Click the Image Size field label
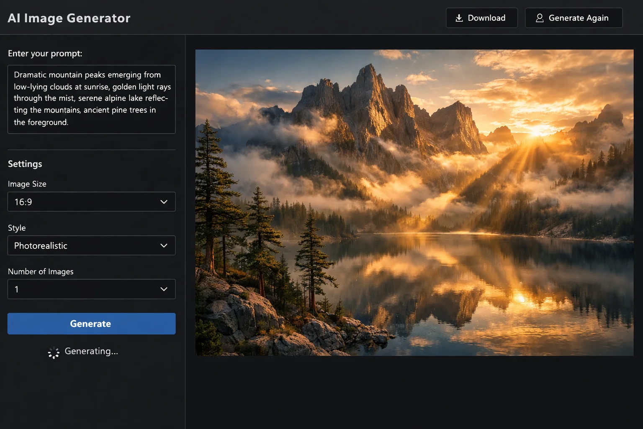Image resolution: width=643 pixels, height=429 pixels. [x=27, y=184]
